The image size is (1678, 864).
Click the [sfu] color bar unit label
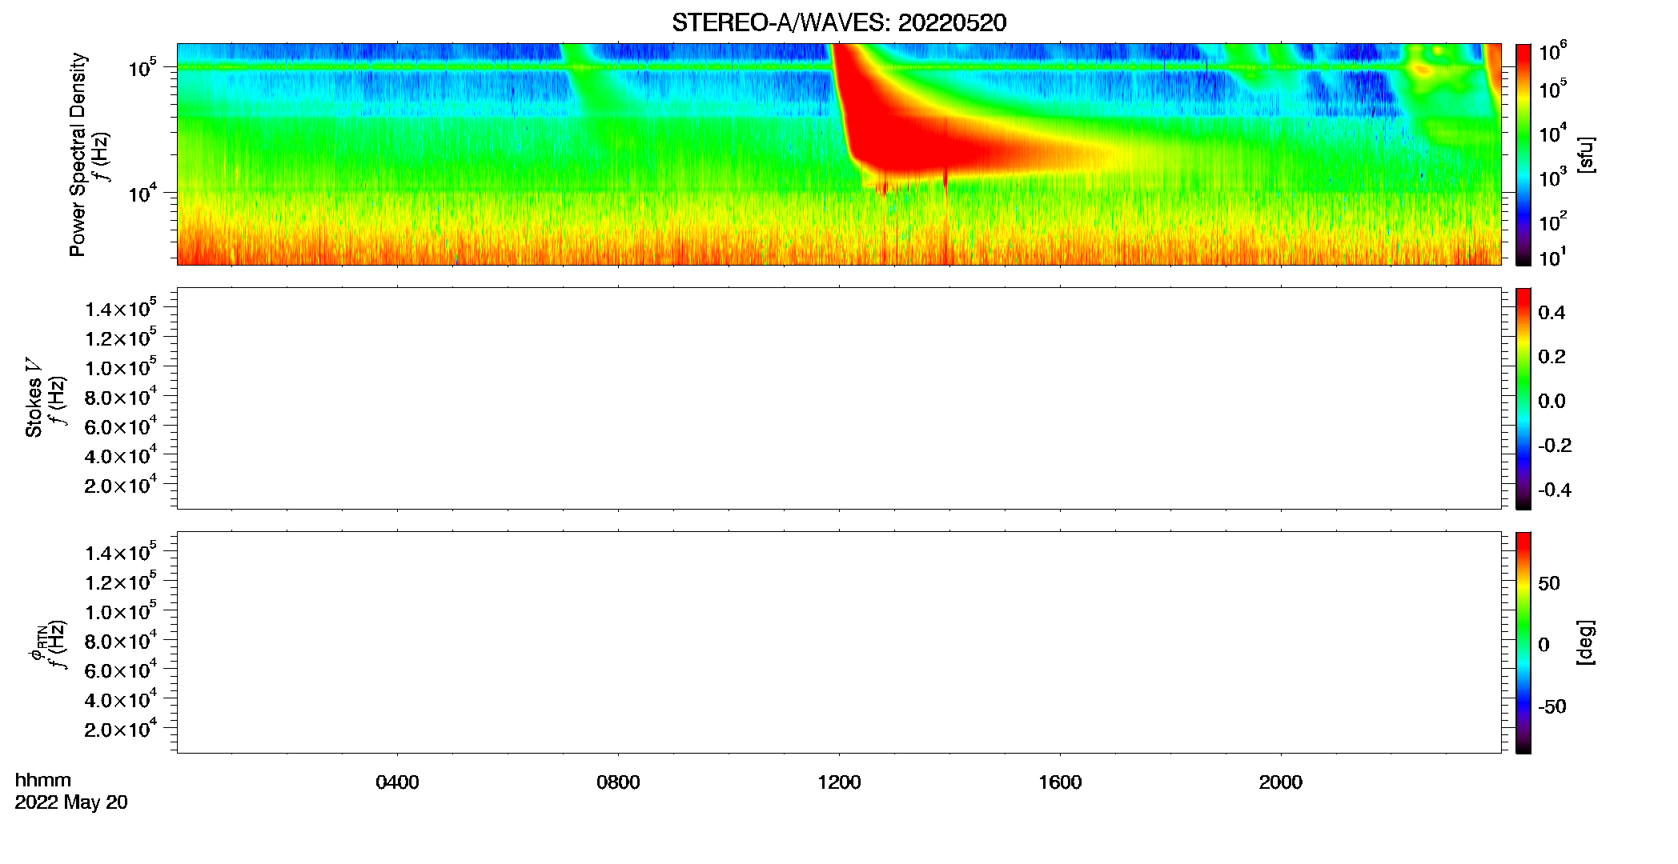pyautogui.click(x=1586, y=154)
